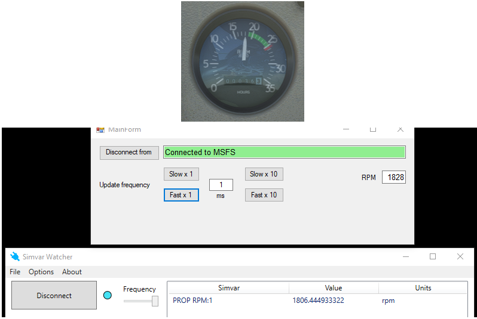Click the Fast x 10 button
Viewport: 477px width, 319px height.
click(x=264, y=195)
